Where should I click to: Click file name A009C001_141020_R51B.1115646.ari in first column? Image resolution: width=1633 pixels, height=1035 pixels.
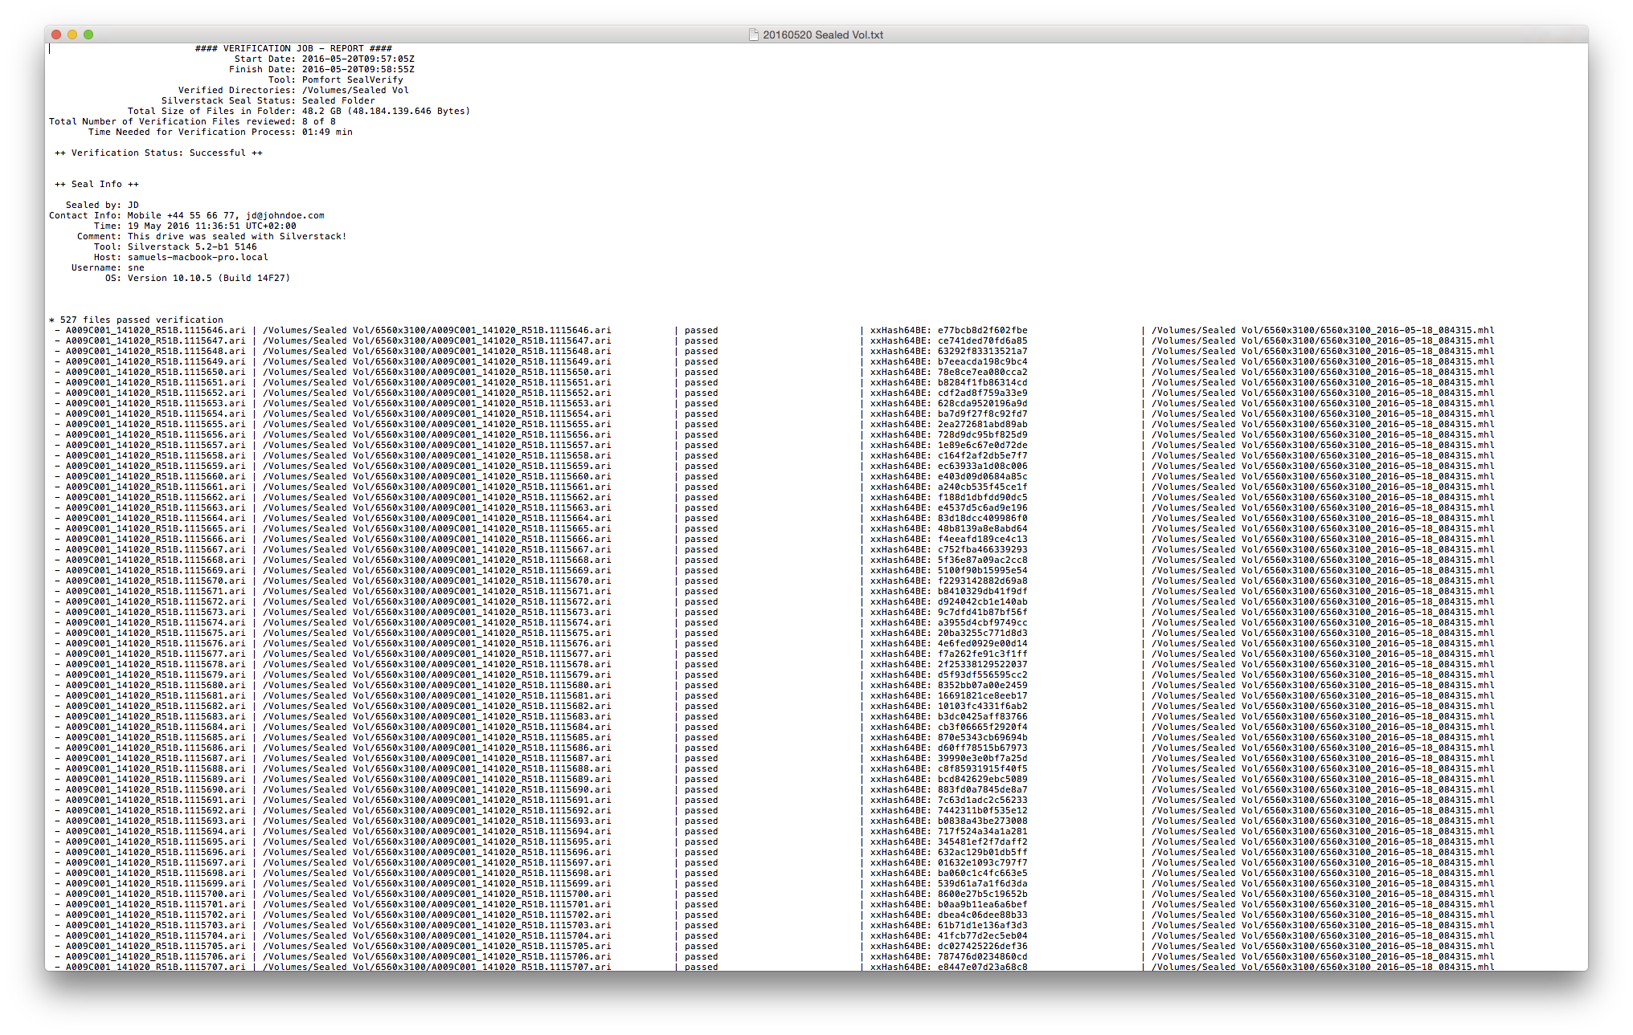156,330
